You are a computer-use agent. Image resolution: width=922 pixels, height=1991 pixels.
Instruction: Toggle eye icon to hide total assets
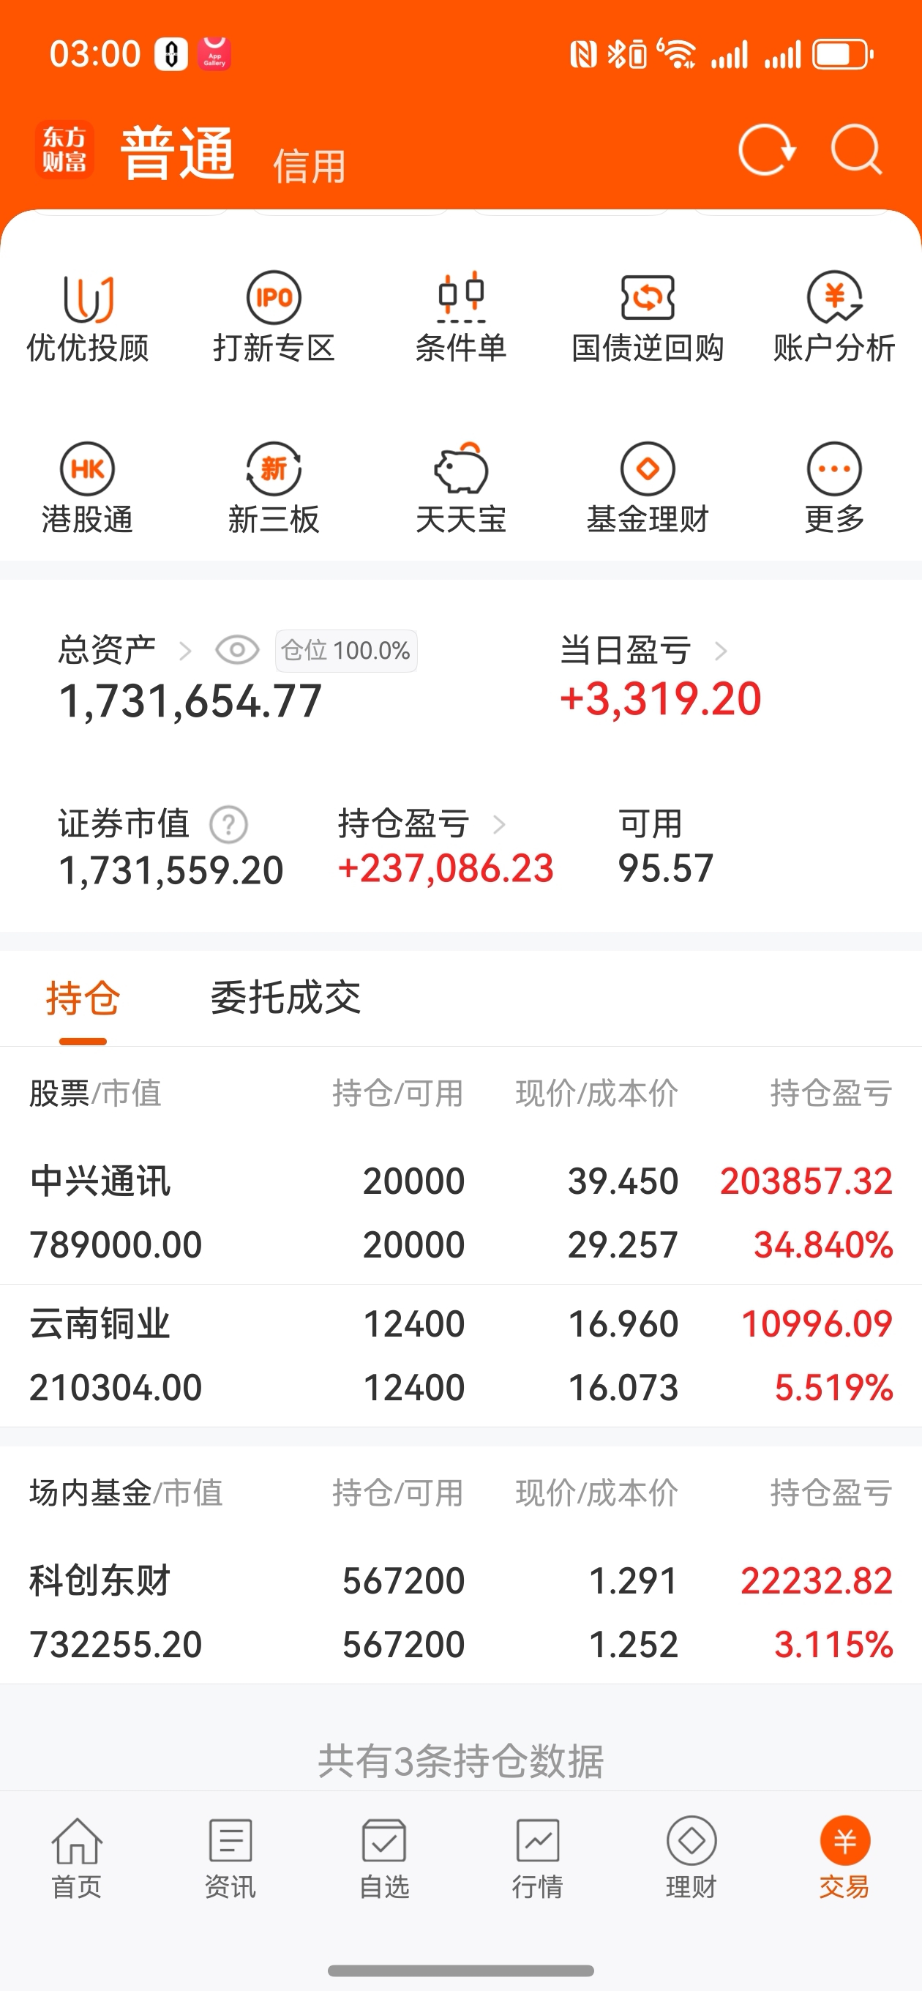coord(237,650)
